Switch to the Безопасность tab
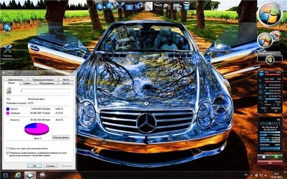The height and width of the screenshot is (179, 287). (16, 80)
